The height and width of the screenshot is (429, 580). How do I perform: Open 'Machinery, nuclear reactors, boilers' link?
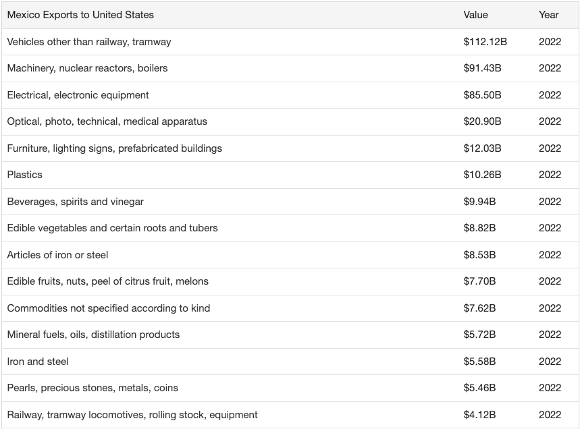click(x=87, y=68)
